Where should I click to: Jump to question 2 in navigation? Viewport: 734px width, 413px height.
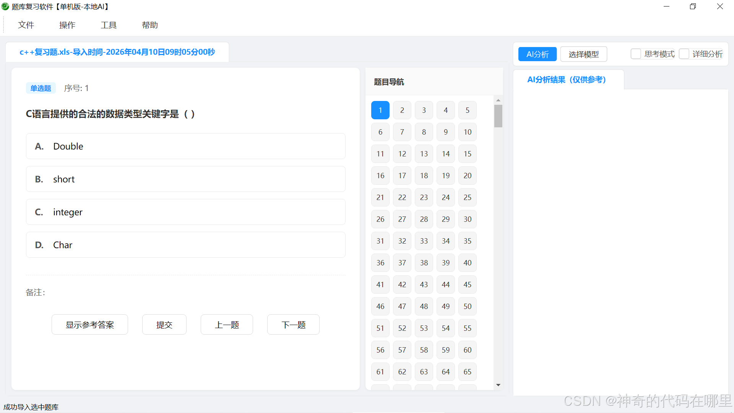click(x=402, y=110)
